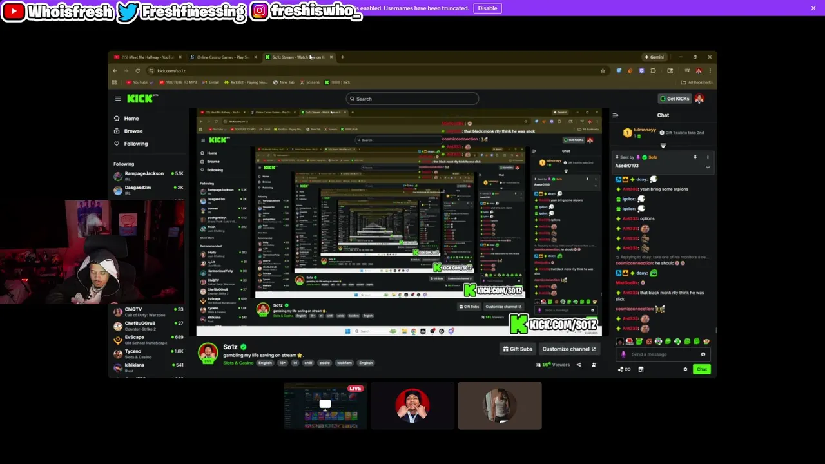This screenshot has height=464, width=825.
Task: Collapse the outer Chat panel with arrow icon
Action: click(616, 115)
